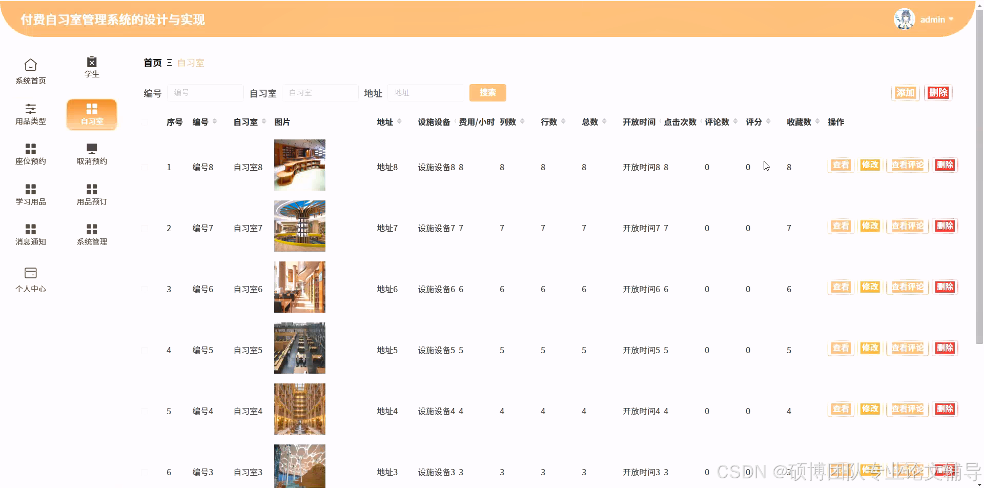984x488 pixels.
Task: Open the 用品预订 sidebar icon
Action: [x=92, y=189]
